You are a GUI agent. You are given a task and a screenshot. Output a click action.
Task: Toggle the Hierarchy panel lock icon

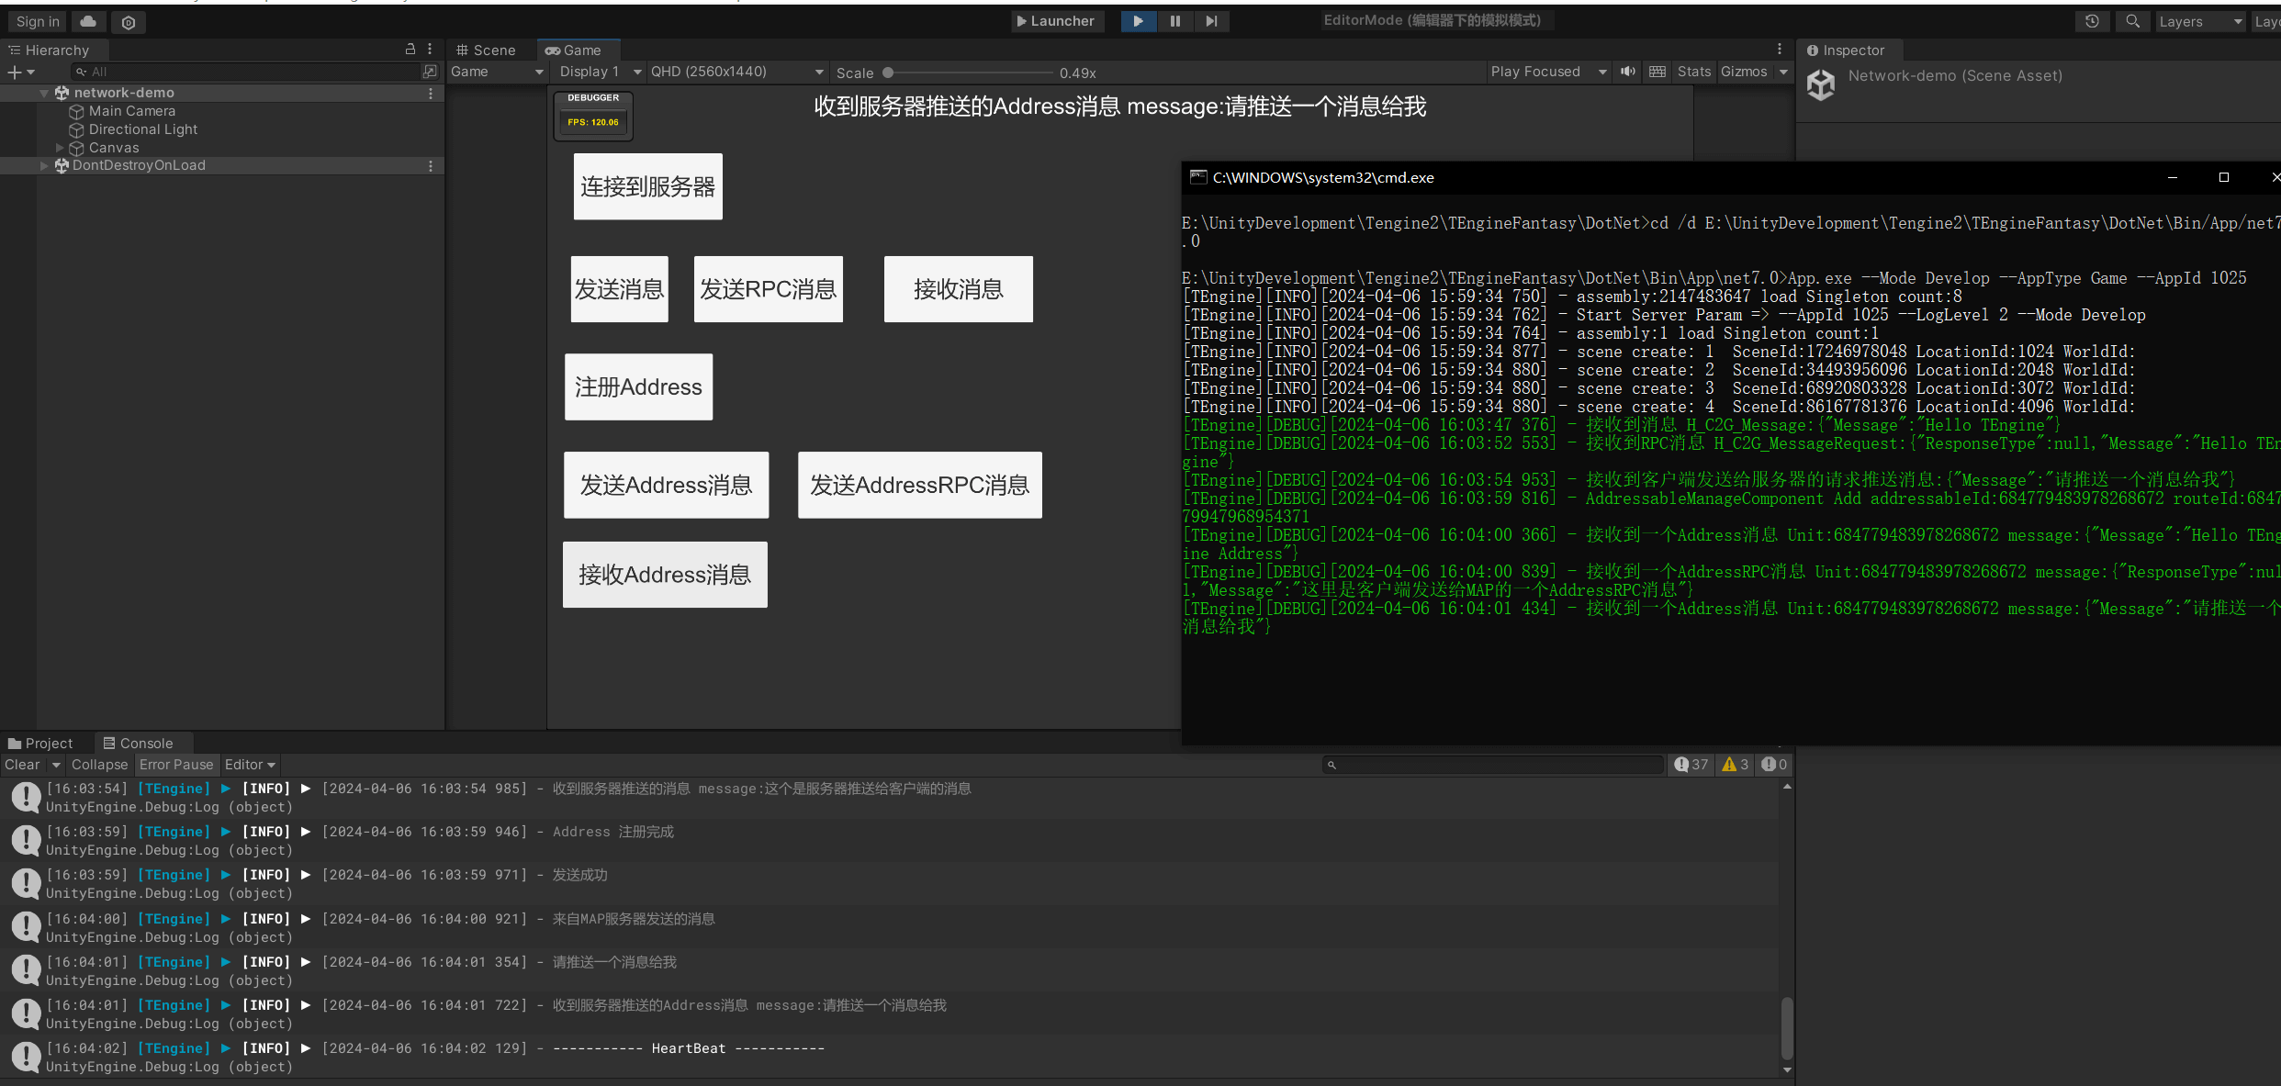pyautogui.click(x=410, y=49)
